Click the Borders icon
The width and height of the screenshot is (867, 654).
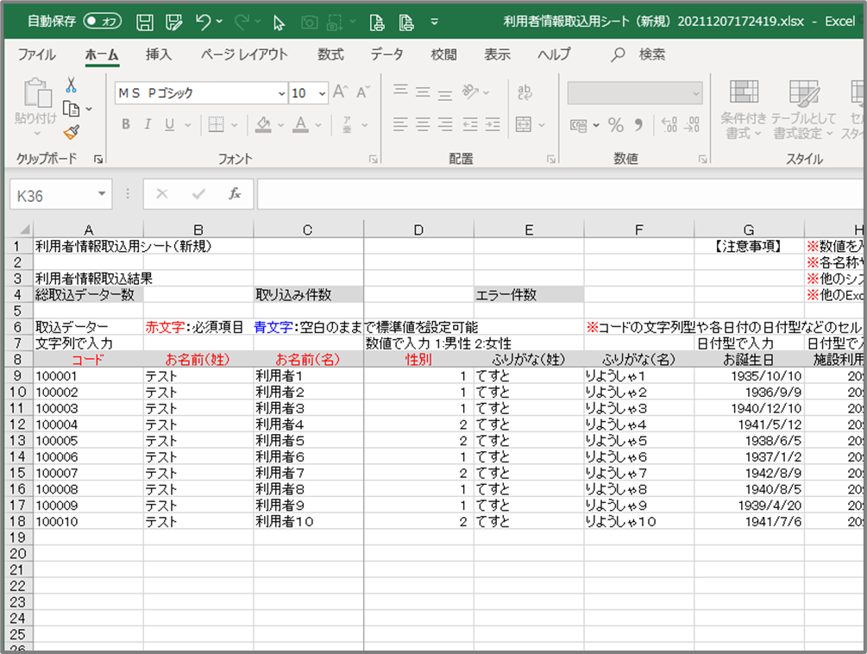(217, 124)
